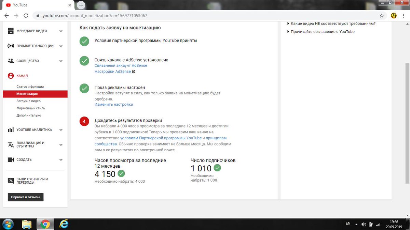Click the external link icon next to Настройки AdSense

pyautogui.click(x=134, y=72)
